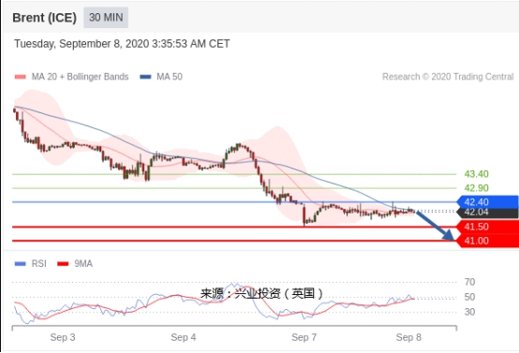This screenshot has height=353, width=519.
Task: Click the RSI legend label
Action: click(x=39, y=264)
